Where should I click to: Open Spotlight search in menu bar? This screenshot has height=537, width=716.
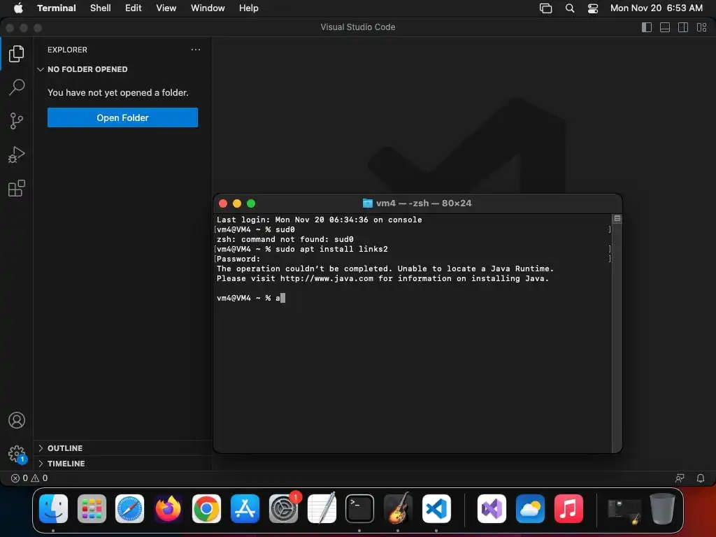click(570, 8)
